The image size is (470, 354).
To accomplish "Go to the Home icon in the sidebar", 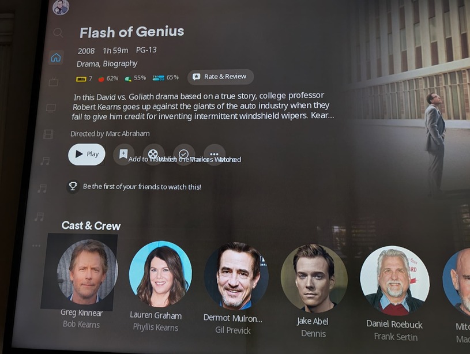I will (56, 57).
